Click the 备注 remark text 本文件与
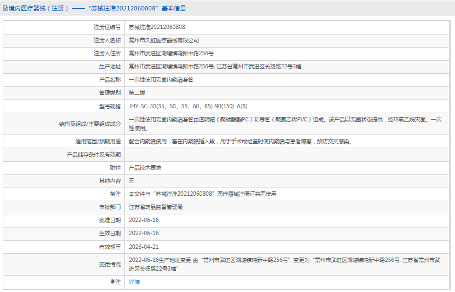Screen dimensions: 455x292 pyautogui.click(x=202, y=194)
